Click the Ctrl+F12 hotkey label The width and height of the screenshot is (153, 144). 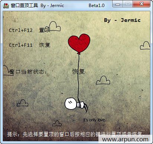click(x=21, y=30)
